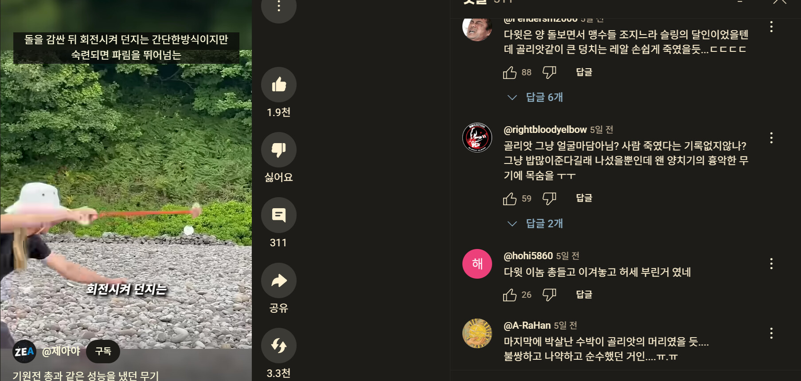801x381 pixels.
Task: Thumbs up @rightbloodyelbow's comment
Action: (510, 198)
